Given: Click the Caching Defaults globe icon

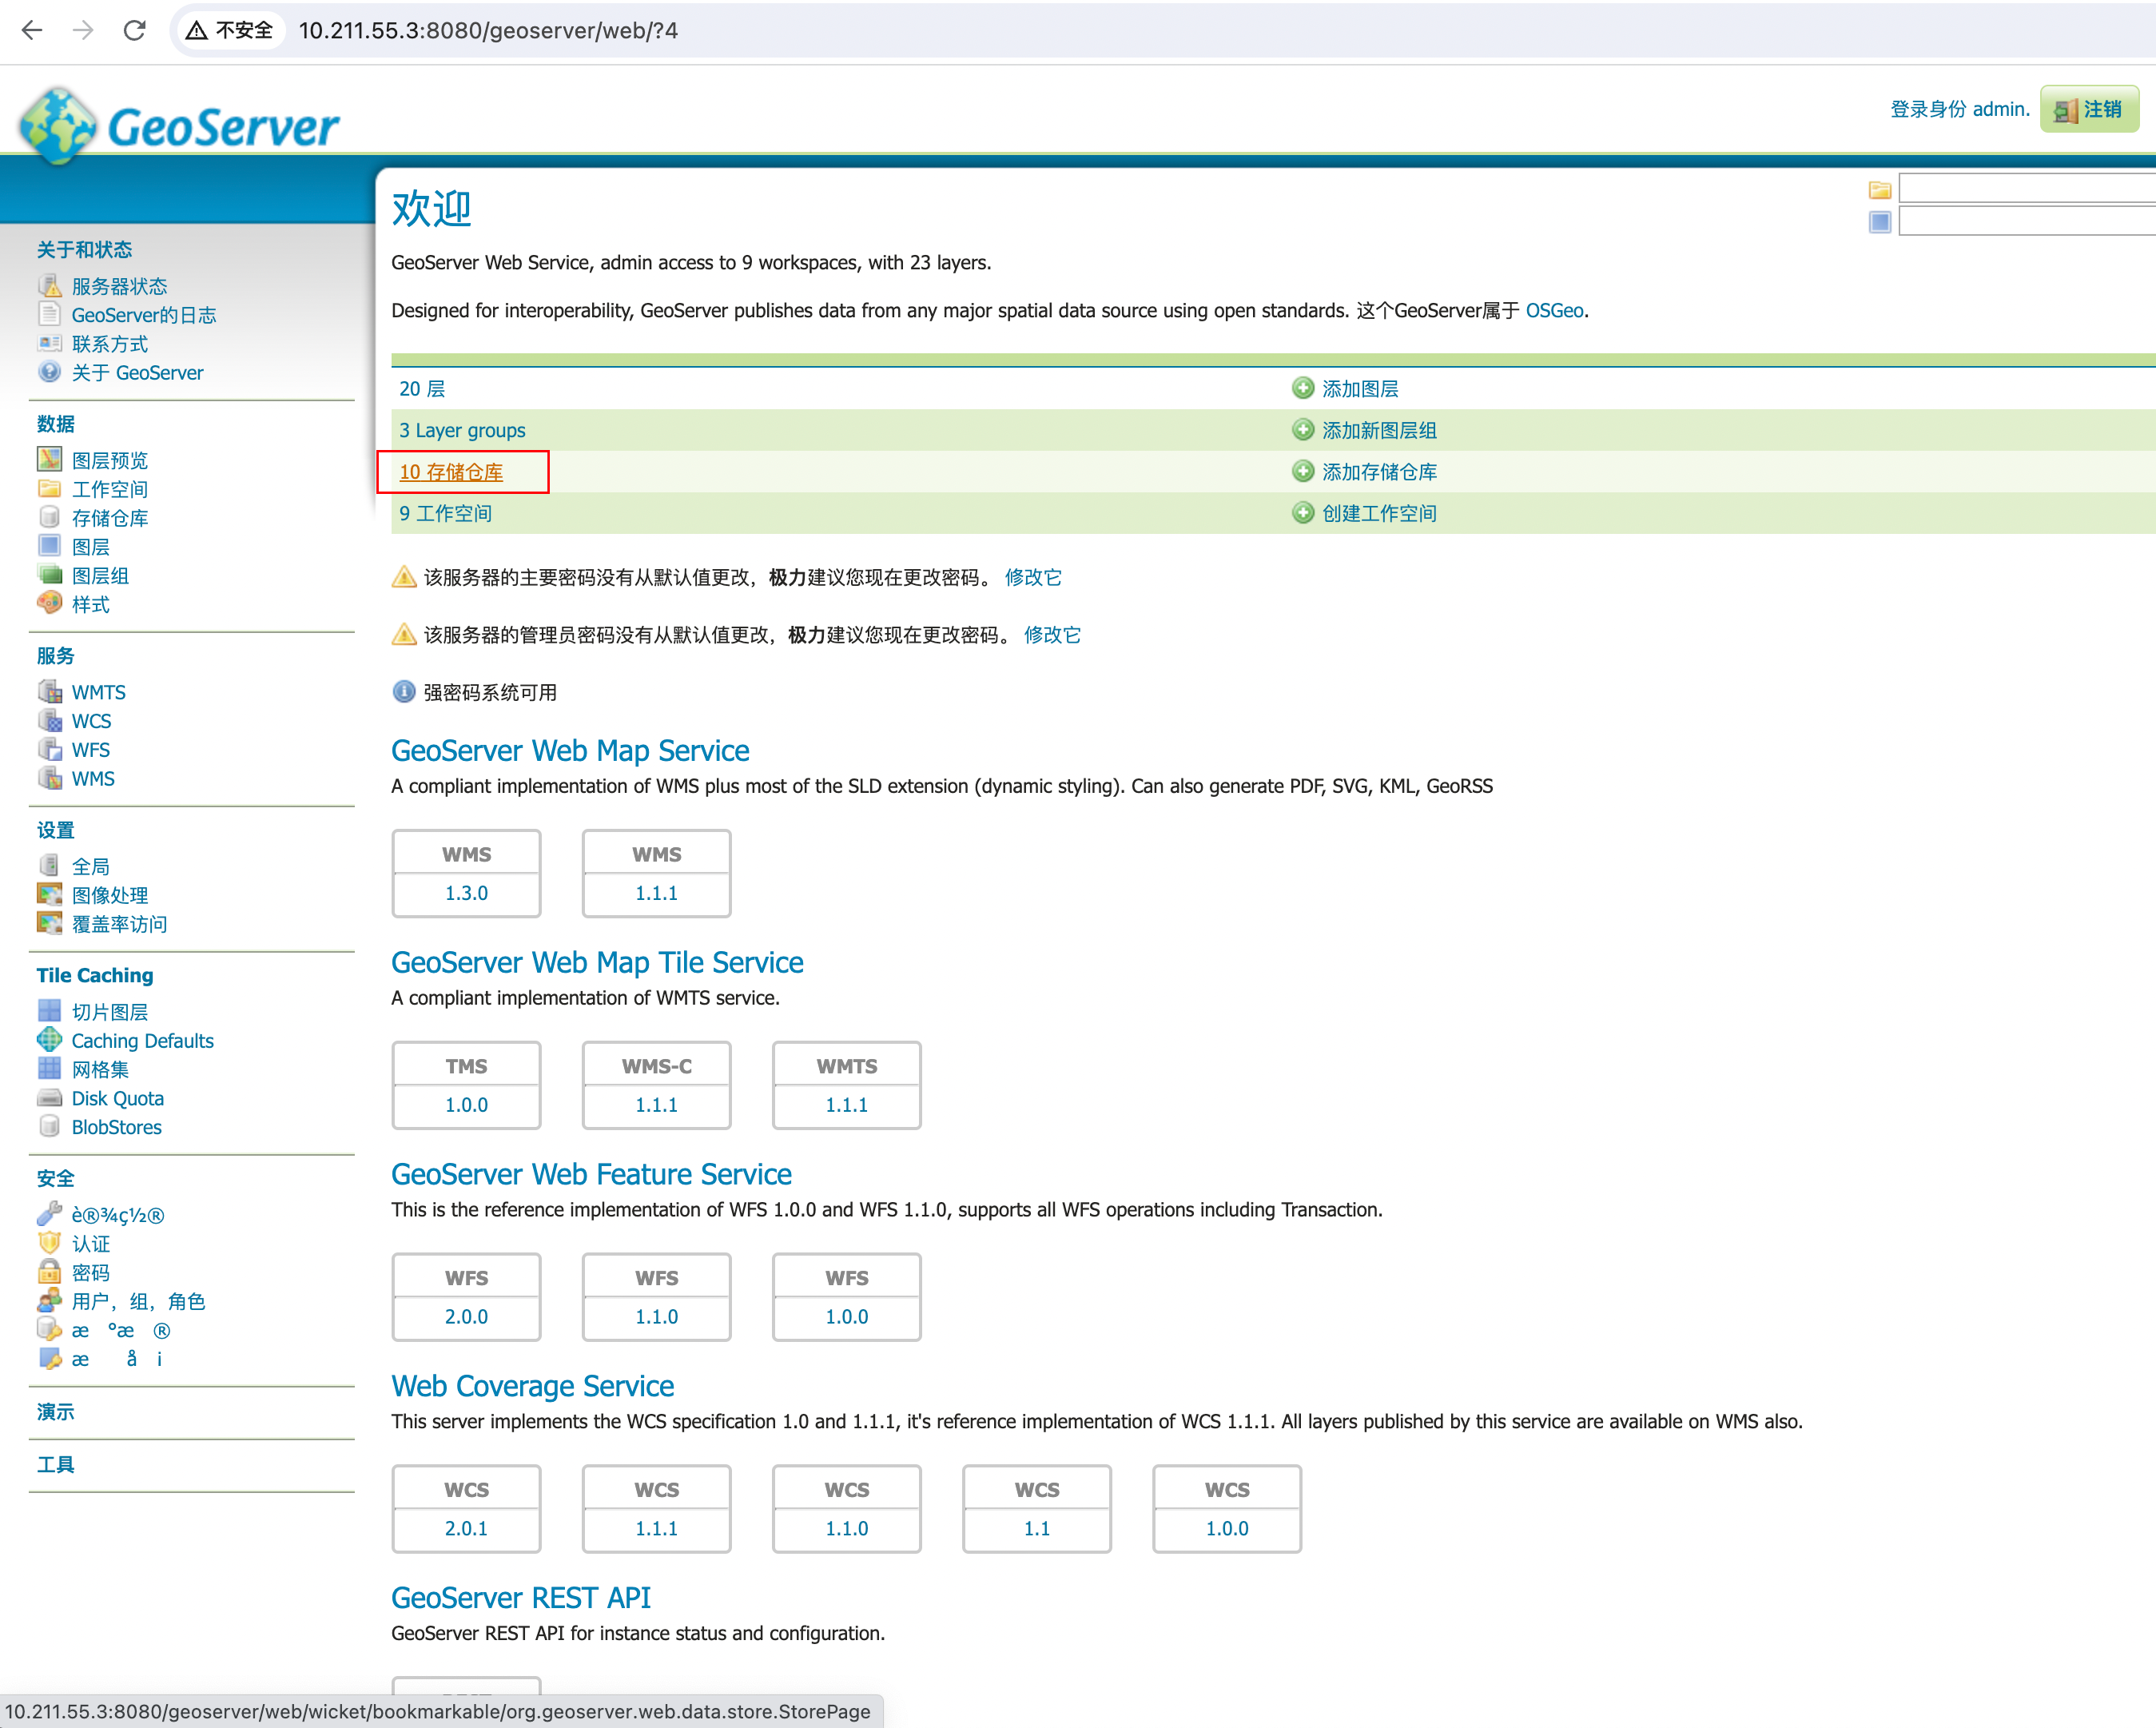Looking at the screenshot, I should point(49,1040).
